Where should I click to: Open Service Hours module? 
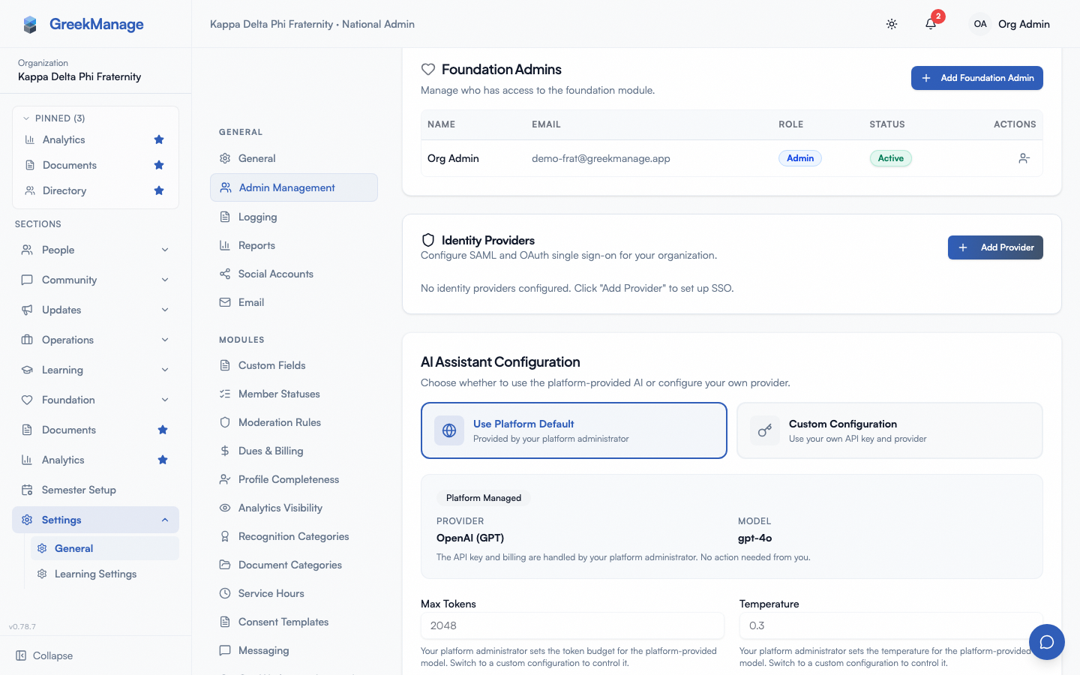click(294, 593)
